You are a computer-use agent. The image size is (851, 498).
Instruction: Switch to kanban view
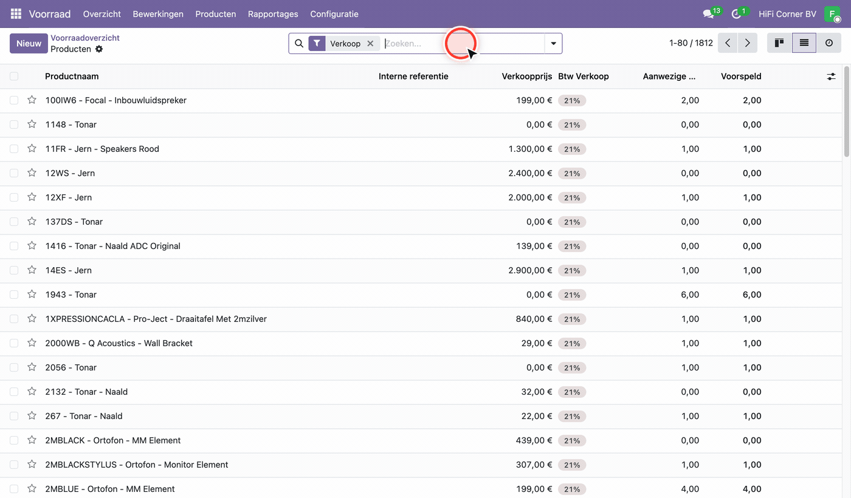tap(779, 43)
